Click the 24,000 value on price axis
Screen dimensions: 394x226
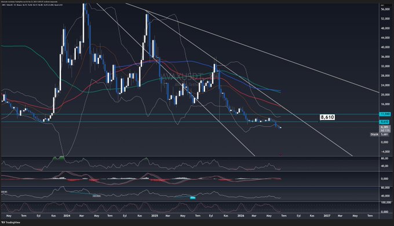tap(385, 86)
